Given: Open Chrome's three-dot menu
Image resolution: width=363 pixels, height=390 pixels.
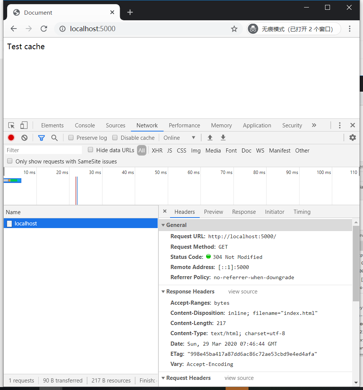Looking at the screenshot, I should click(x=349, y=29).
